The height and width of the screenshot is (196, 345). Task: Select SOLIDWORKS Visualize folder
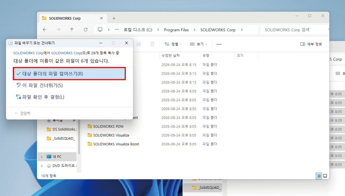pos(111,135)
